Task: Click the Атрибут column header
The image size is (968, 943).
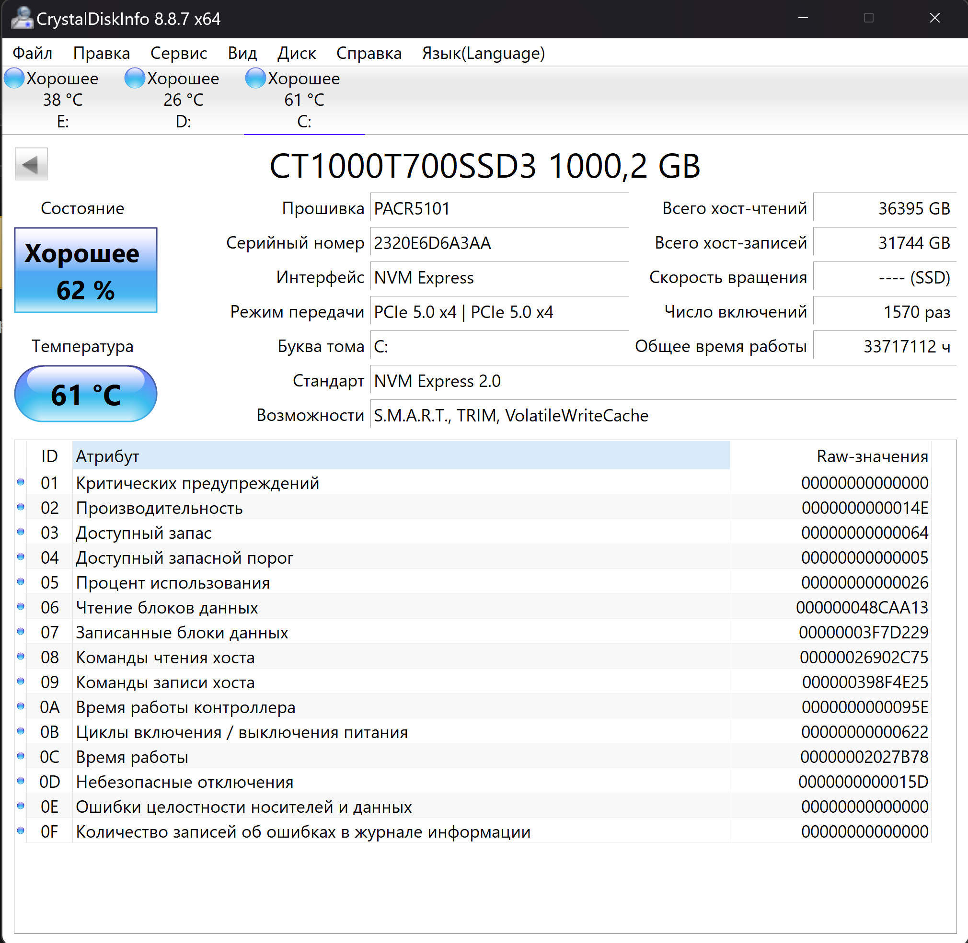Action: pos(401,456)
